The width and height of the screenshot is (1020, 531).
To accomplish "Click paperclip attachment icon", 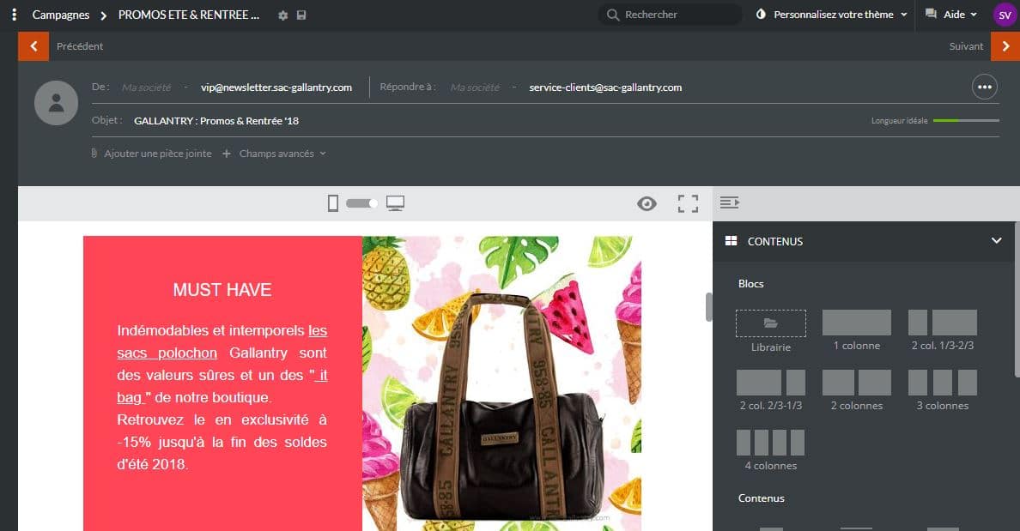I will coord(94,154).
